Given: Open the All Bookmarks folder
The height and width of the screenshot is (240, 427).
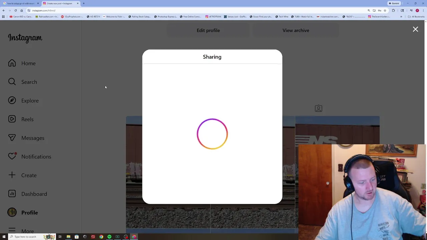Looking at the screenshot, I should (x=416, y=17).
